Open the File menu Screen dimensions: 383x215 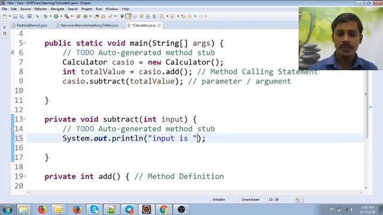tap(4, 9)
